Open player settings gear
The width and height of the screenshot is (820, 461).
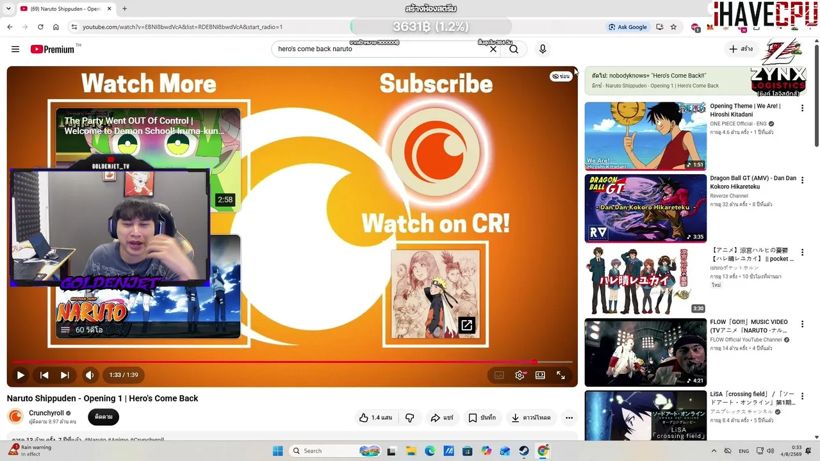click(520, 375)
